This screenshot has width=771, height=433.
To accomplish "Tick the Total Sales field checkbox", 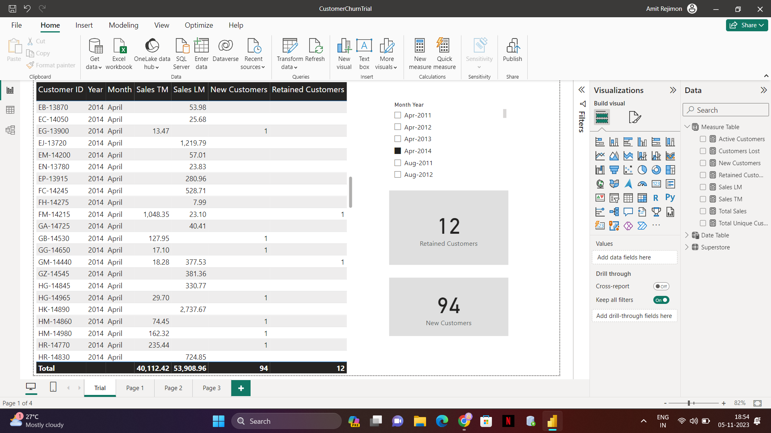I will click(x=703, y=211).
